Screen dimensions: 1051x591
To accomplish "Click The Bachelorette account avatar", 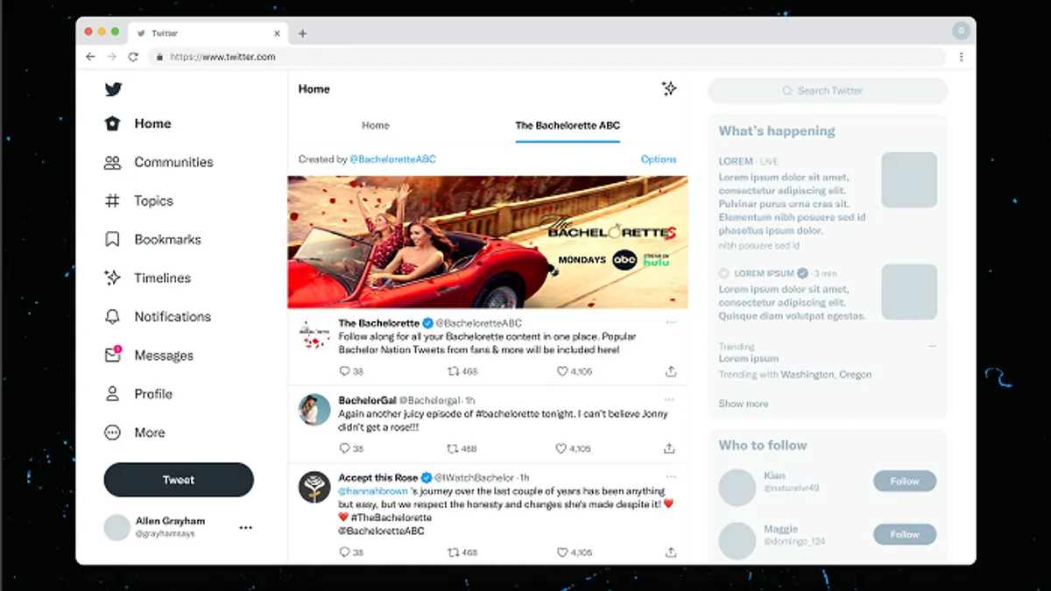I will tap(314, 334).
